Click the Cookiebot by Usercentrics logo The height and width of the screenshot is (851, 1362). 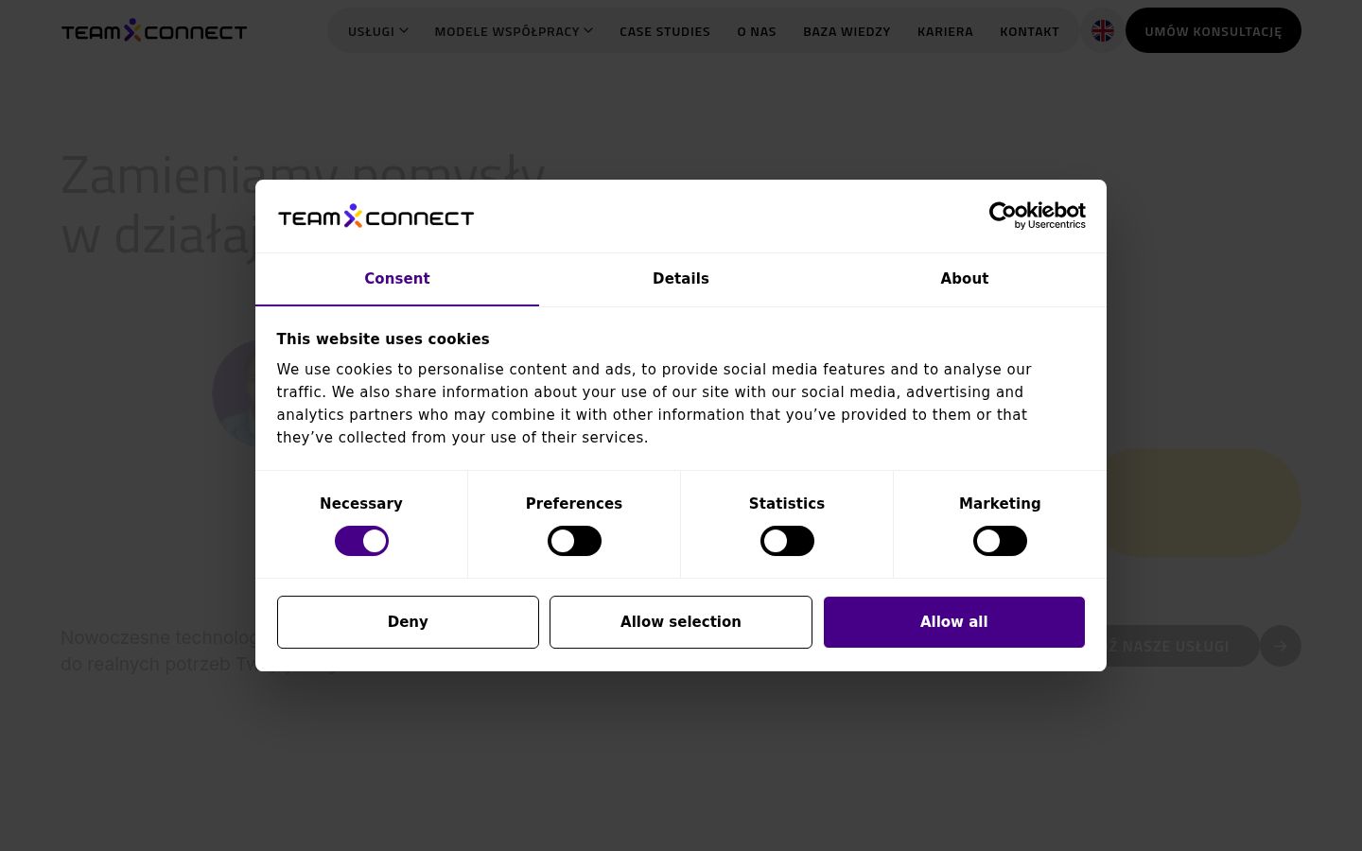tap(1037, 215)
